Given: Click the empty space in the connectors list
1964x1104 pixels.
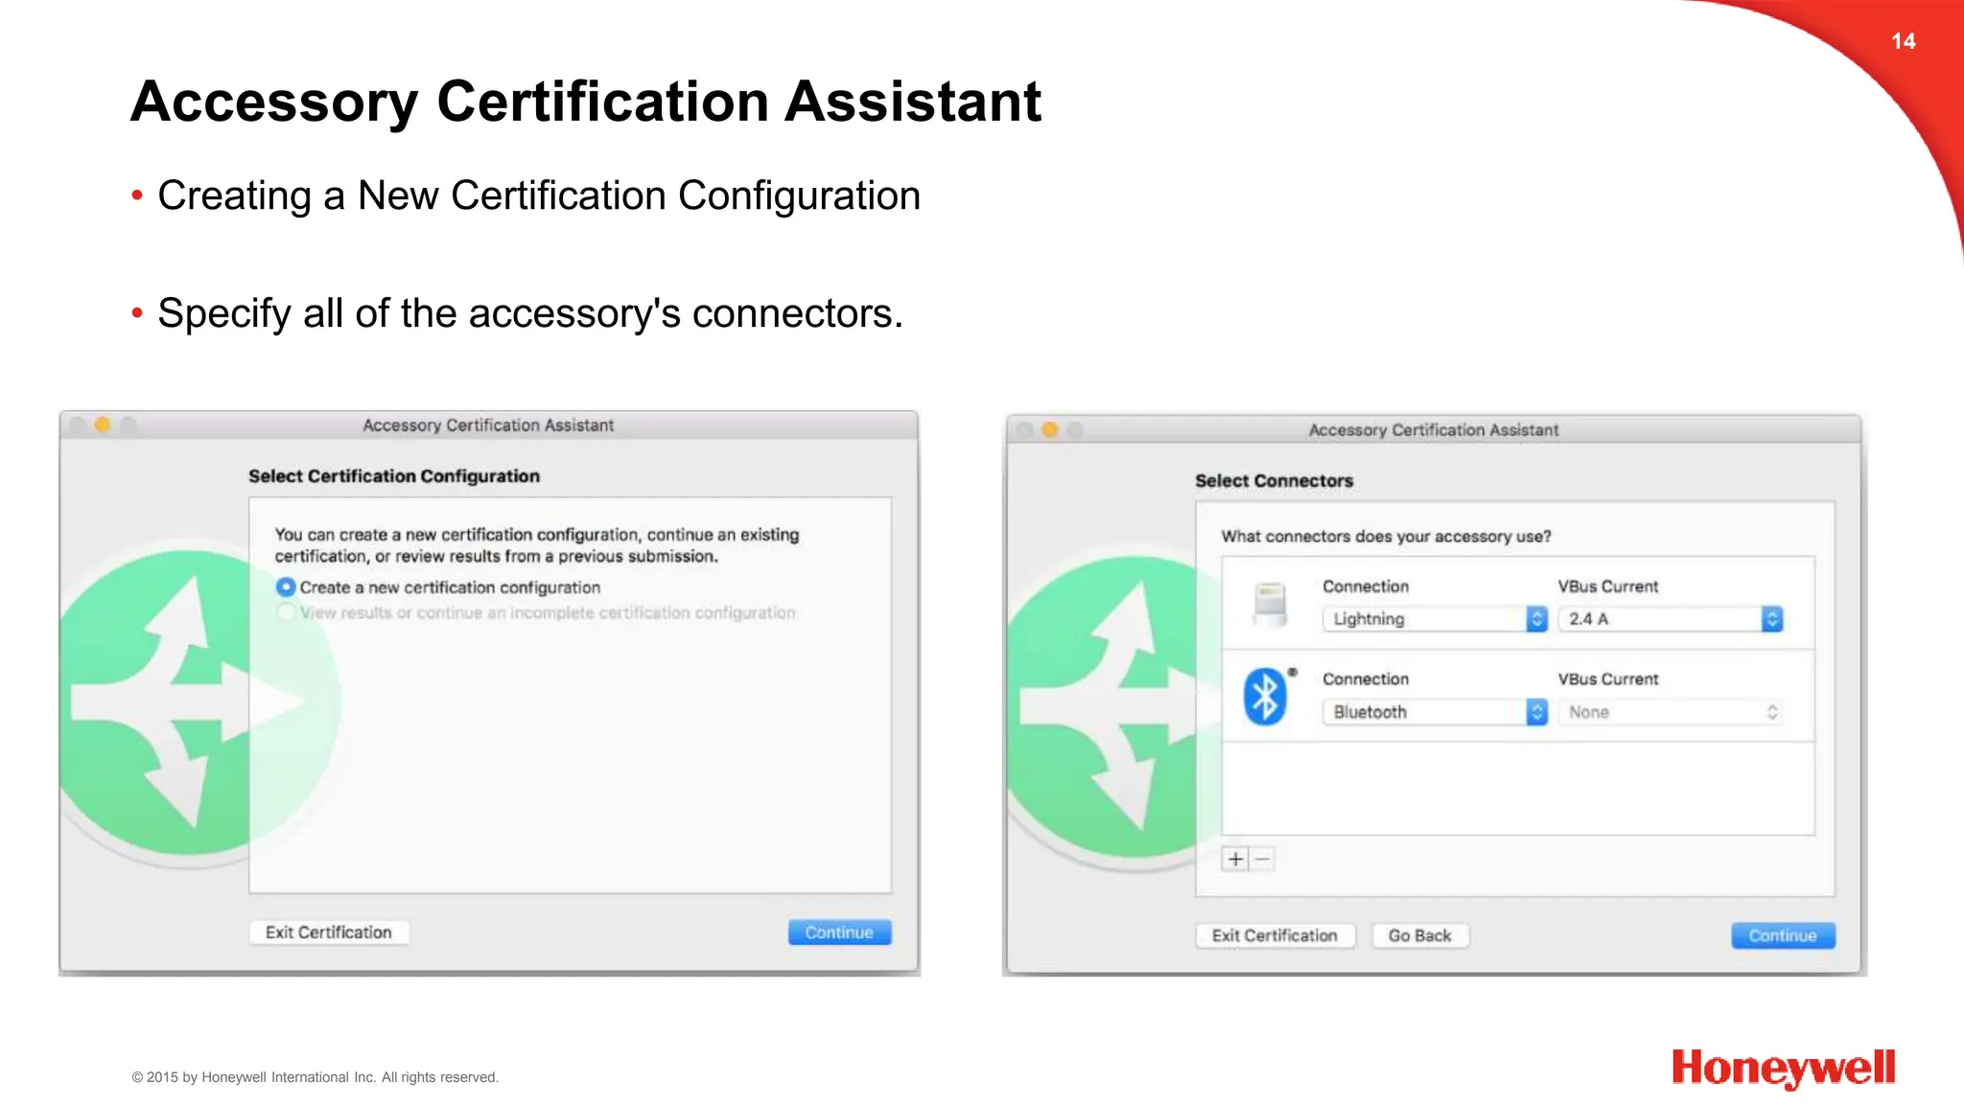Looking at the screenshot, I should pyautogui.click(x=1517, y=788).
